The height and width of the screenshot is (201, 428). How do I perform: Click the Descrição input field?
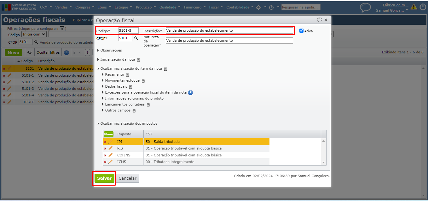229,30
